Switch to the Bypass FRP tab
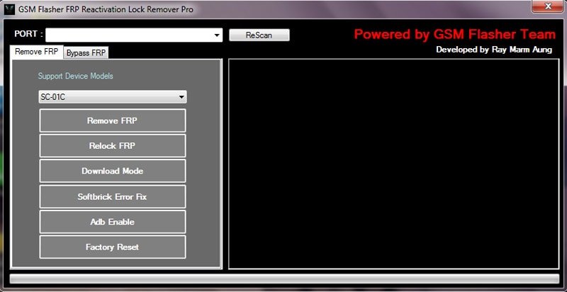 tap(86, 52)
